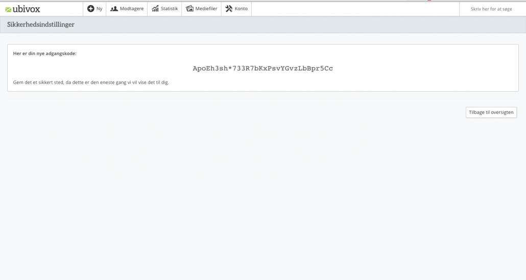Click the people icon for Modtagere
526x280 pixels.
click(x=114, y=9)
